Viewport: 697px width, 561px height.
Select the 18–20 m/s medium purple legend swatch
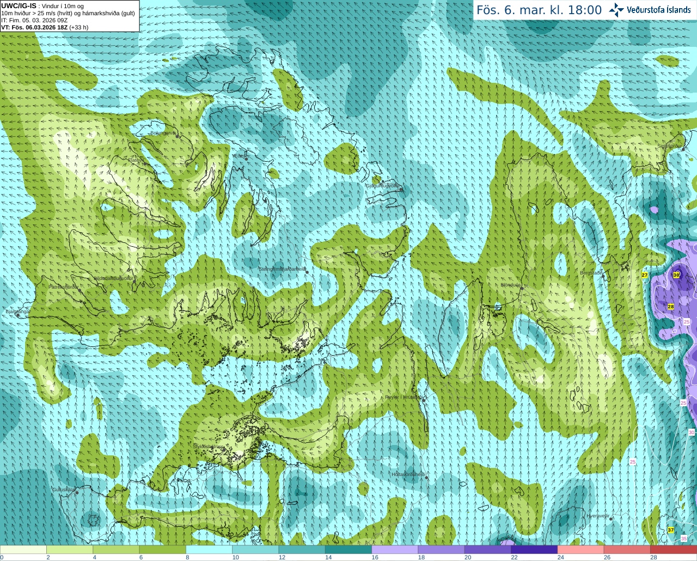pos(442,550)
